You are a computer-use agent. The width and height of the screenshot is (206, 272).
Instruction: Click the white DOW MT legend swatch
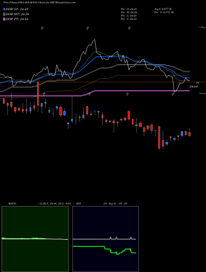point(5,14)
